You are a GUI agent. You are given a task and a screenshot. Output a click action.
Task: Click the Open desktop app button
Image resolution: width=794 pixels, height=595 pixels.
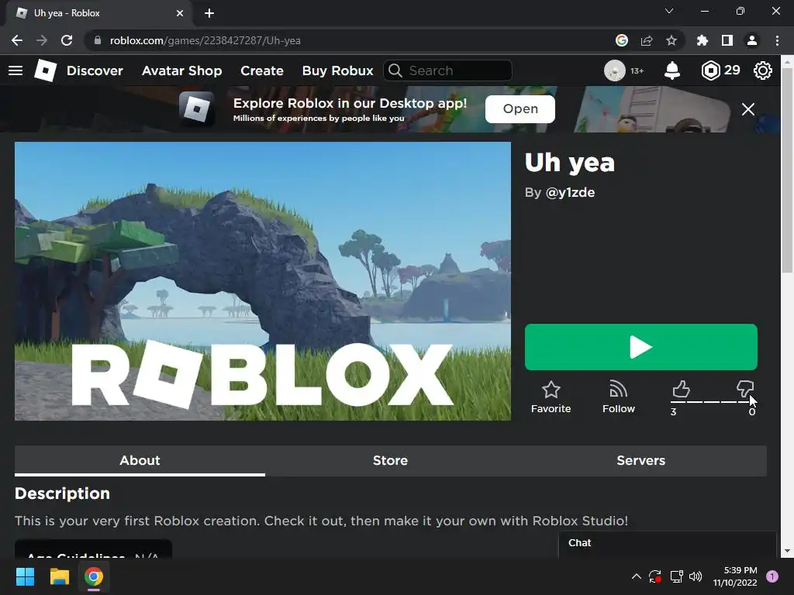[x=520, y=108]
